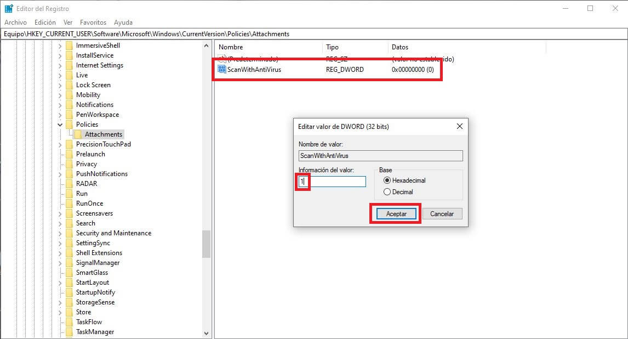
Task: Click the ScanWithAntiVirus DWORD value icon
Action: 222,69
